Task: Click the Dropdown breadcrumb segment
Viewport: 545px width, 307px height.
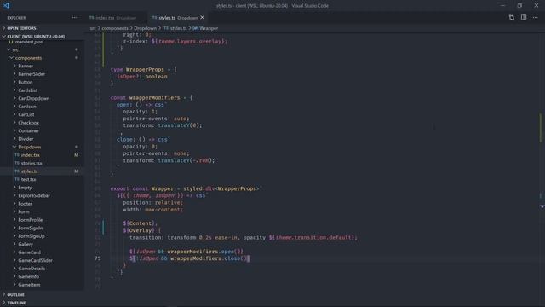Action: pyautogui.click(x=146, y=28)
